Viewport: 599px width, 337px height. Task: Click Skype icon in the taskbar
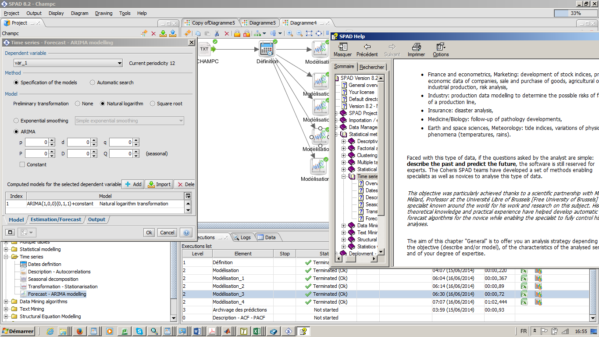(139, 331)
